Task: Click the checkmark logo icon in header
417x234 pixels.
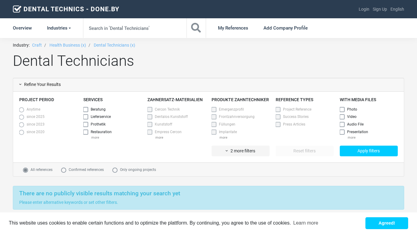Action: pos(17,9)
